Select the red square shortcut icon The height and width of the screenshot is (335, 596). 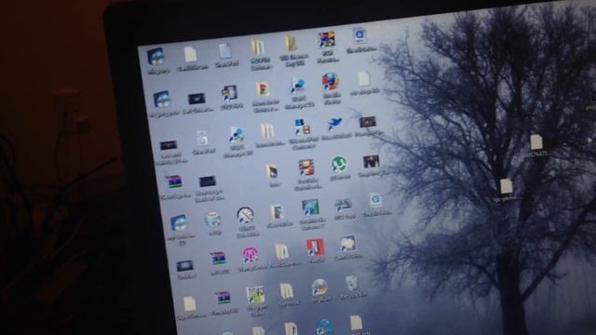315,248
